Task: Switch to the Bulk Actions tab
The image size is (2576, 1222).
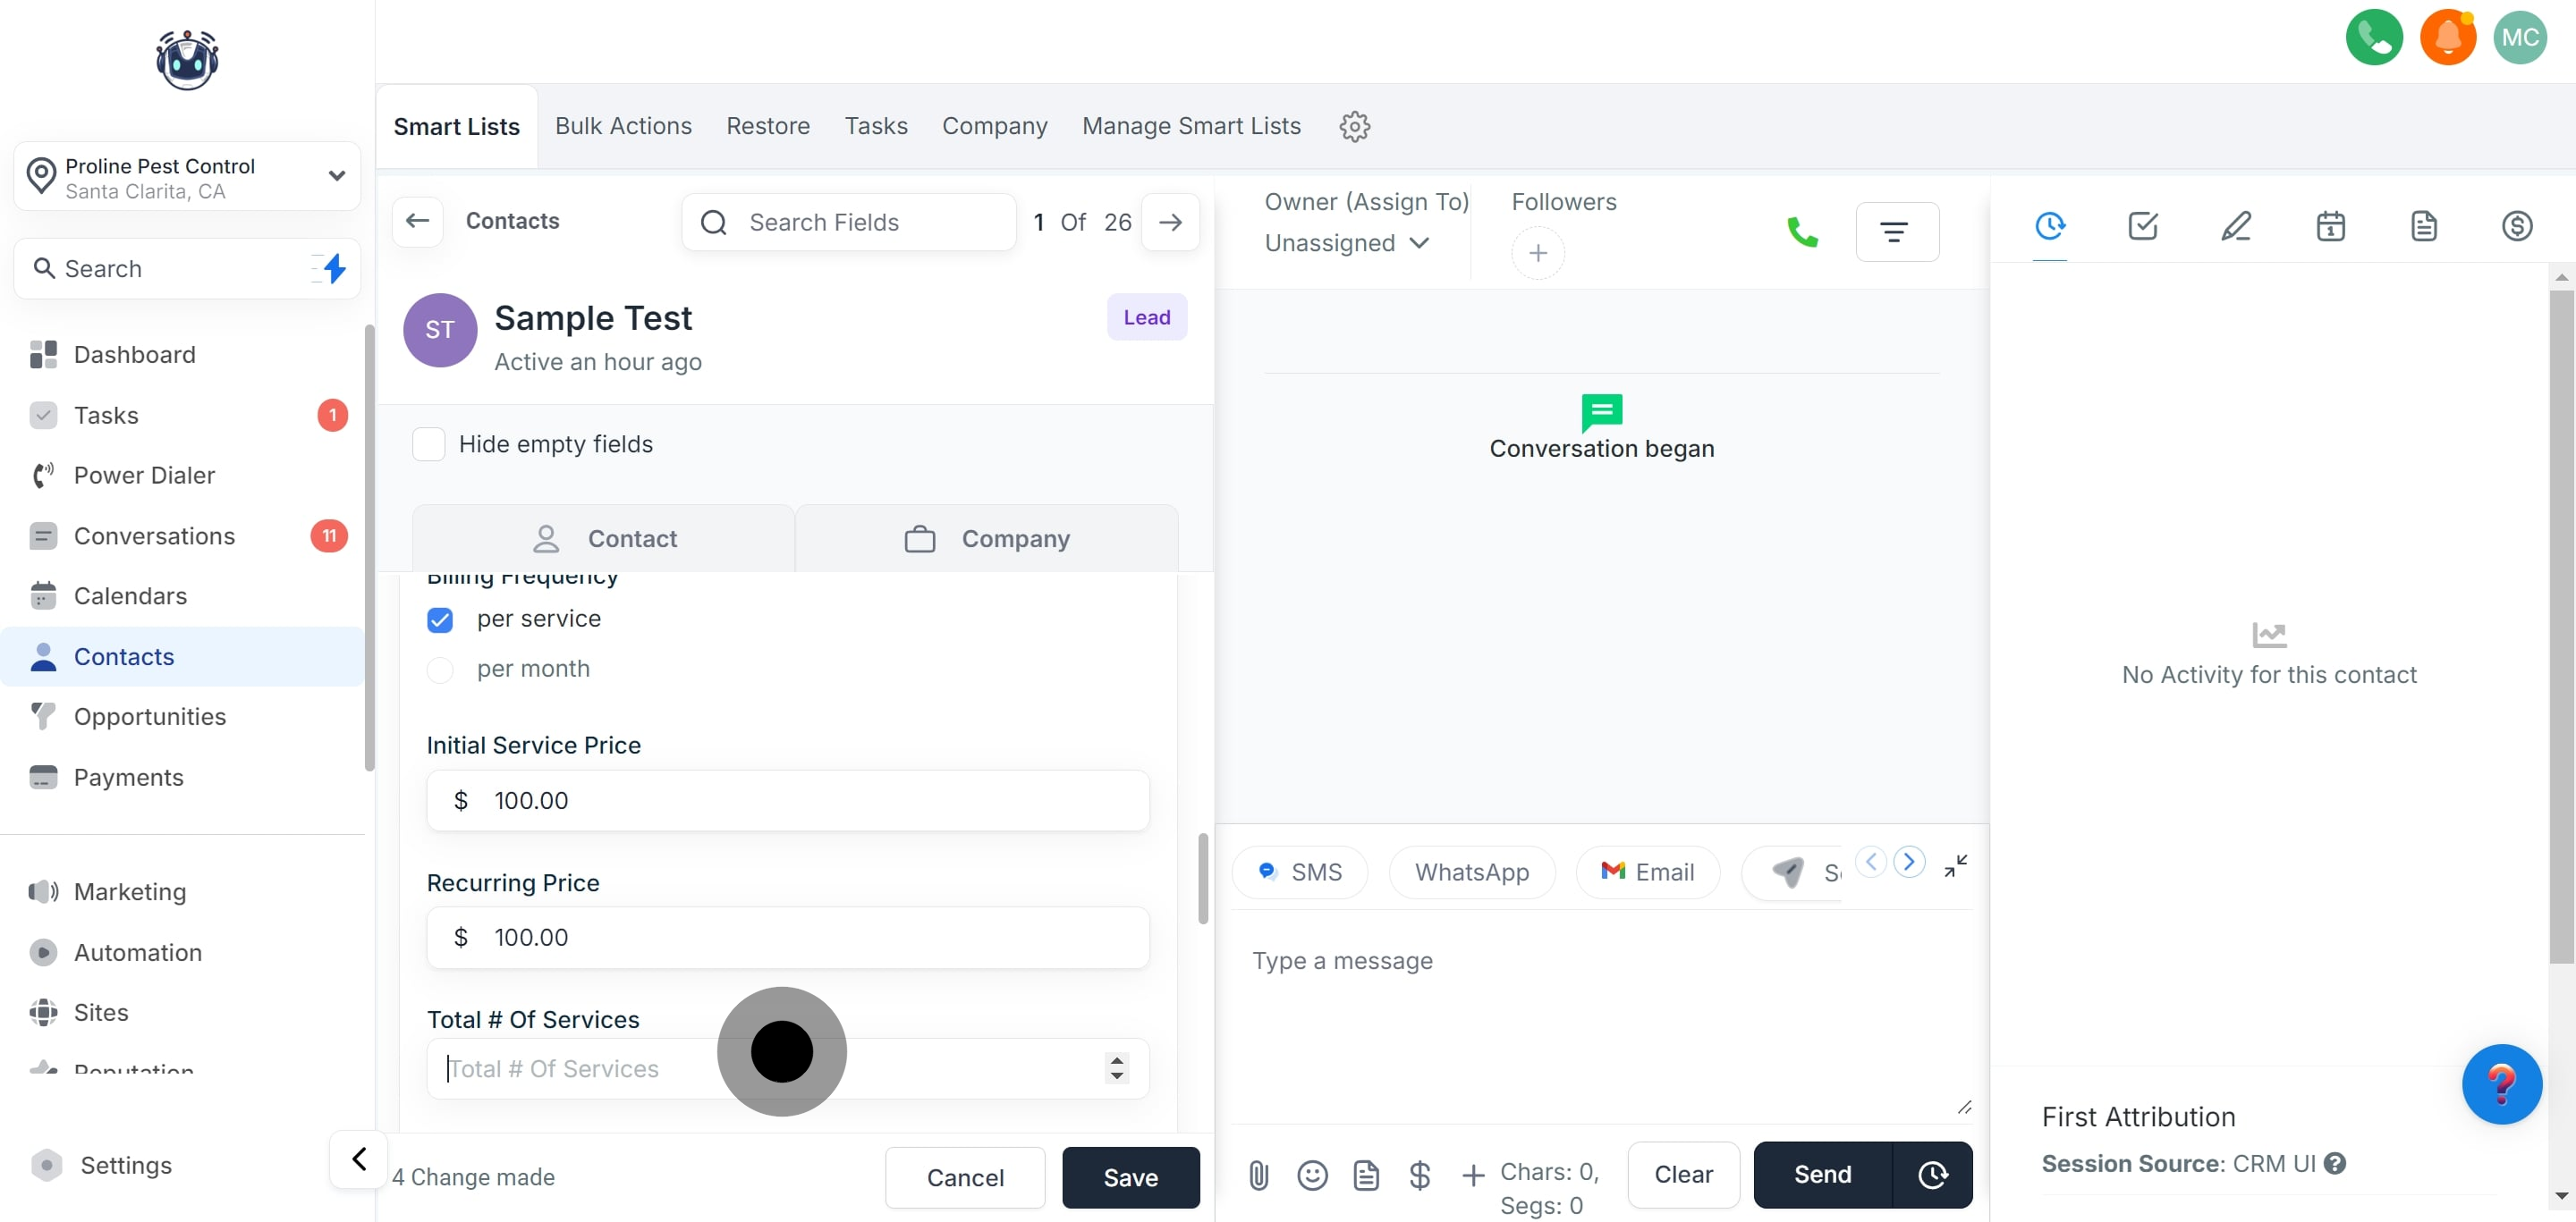Action: [x=623, y=126]
